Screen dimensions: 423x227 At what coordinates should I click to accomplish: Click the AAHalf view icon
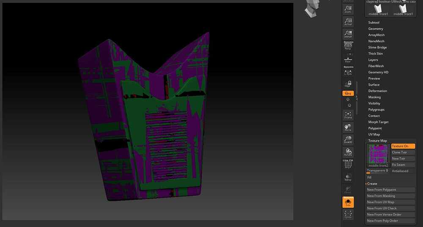(348, 34)
